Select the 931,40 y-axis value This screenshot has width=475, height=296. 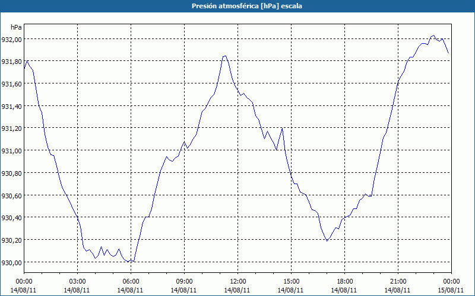coord(11,107)
